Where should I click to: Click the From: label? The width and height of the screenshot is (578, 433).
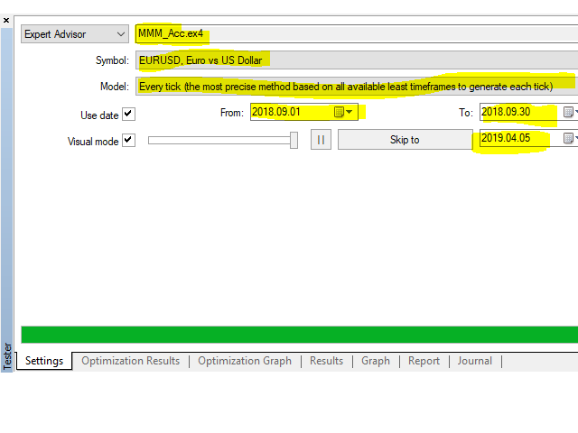pyautogui.click(x=232, y=113)
